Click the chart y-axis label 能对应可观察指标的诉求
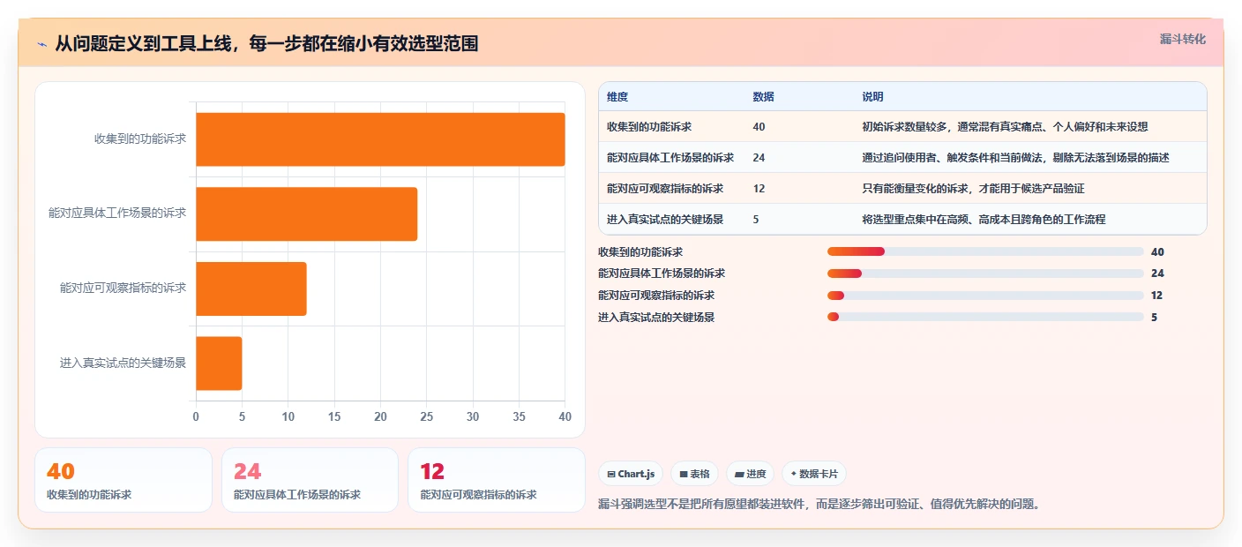Screen dimensions: 1242x547 (123, 288)
